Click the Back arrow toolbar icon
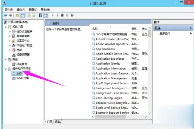The height and width of the screenshot is (129, 194). point(5,15)
